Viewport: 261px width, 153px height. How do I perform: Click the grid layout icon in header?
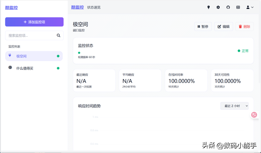238,7
